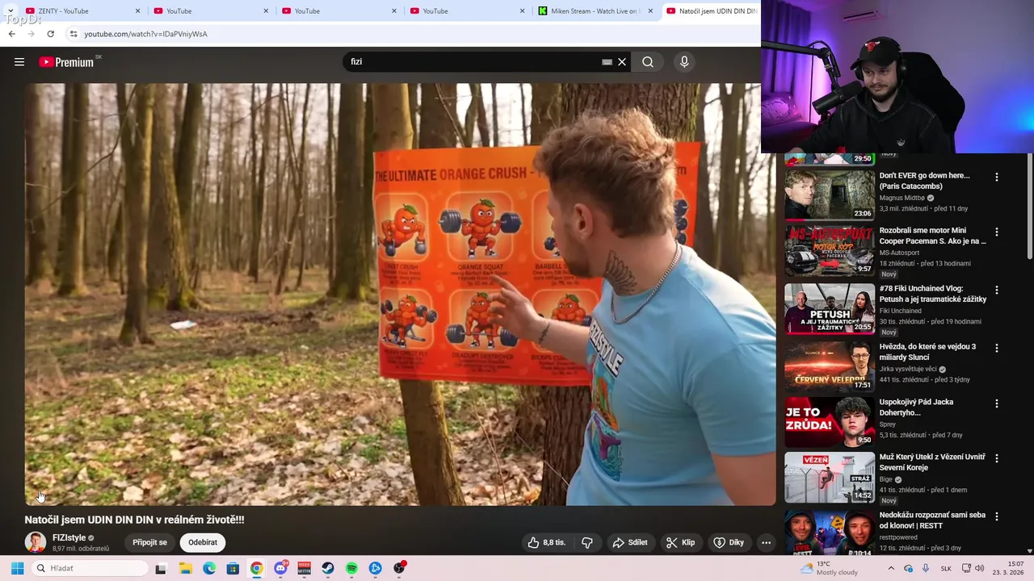The image size is (1034, 581).
Task: Switch to Chrome in taskbar
Action: tap(256, 568)
